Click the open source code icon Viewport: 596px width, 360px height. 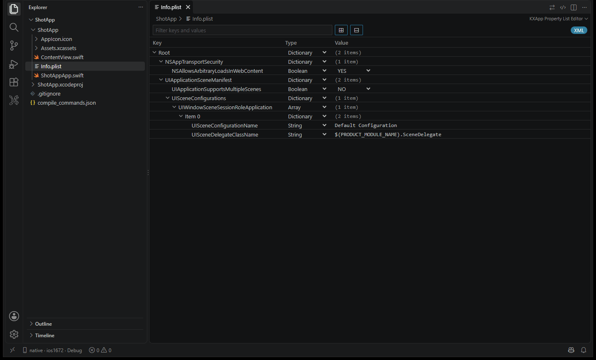click(563, 7)
